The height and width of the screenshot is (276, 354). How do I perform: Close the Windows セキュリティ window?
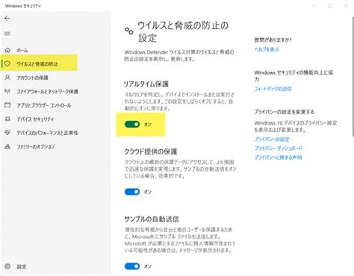[x=346, y=5]
